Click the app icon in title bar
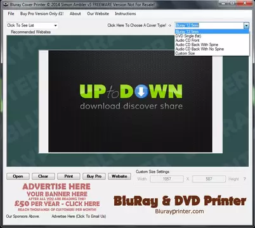This screenshot has width=255, height=228. coord(6,4)
